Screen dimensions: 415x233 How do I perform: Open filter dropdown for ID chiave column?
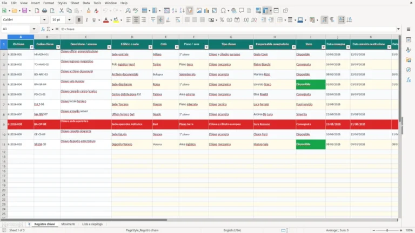(x=31, y=47)
